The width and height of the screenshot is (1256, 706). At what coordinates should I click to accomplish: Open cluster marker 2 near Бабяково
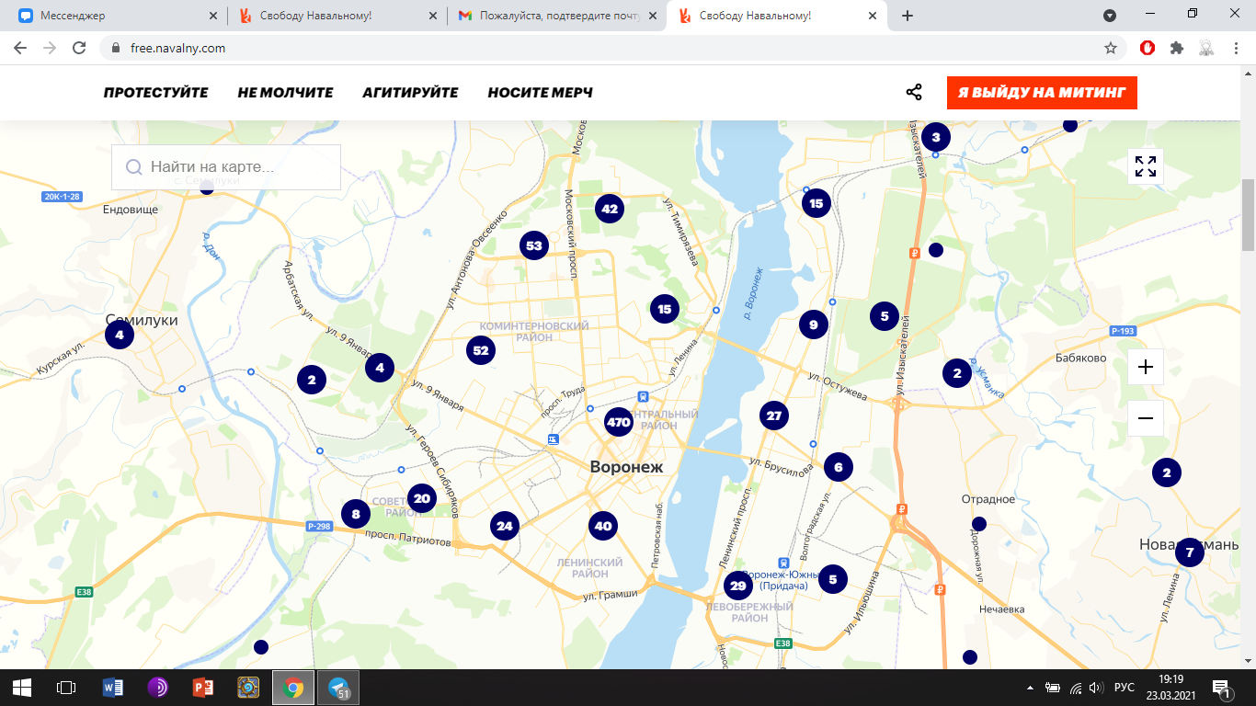tap(957, 373)
